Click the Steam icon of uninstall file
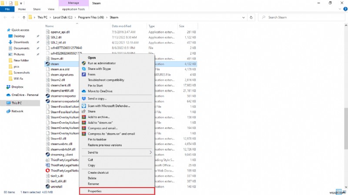 tap(47, 187)
